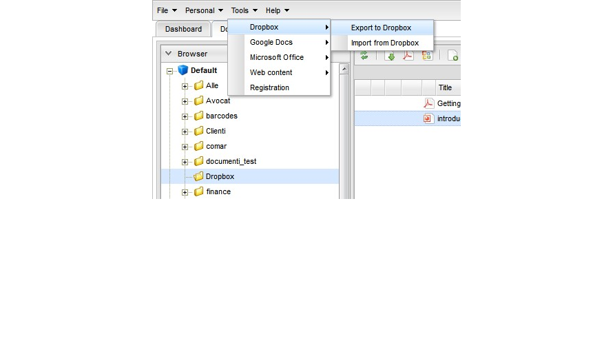Expand the documenti_test folder node

pos(185,162)
